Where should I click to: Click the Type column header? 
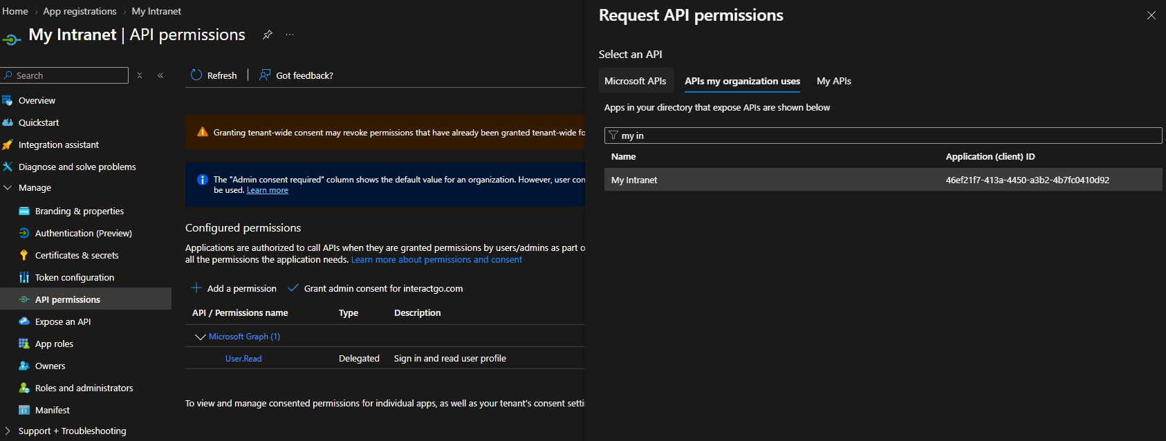349,313
